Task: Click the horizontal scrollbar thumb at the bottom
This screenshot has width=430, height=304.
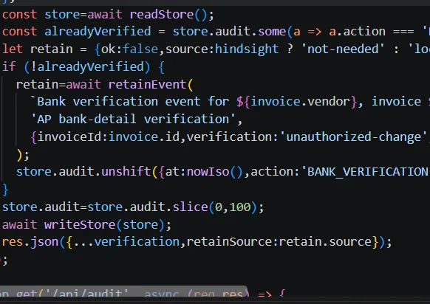Action: pyautogui.click(x=123, y=291)
